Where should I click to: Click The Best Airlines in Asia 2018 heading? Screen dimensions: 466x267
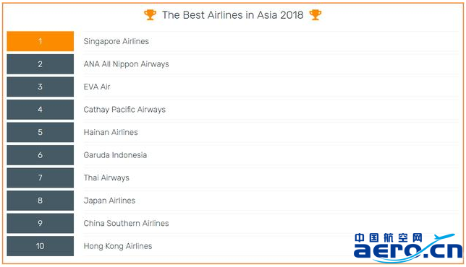[x=233, y=15]
